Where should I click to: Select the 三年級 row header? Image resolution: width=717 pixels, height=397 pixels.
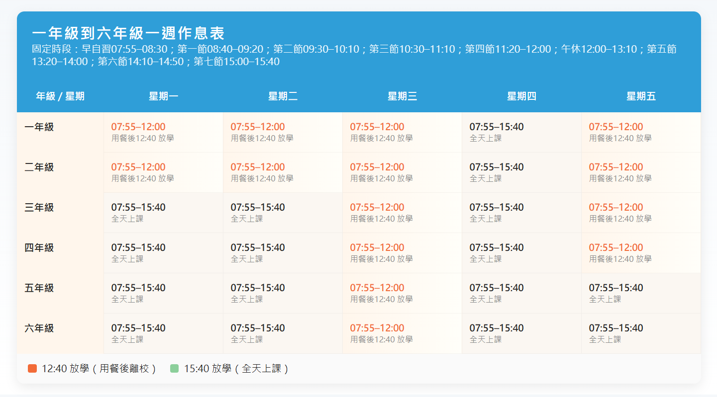39,208
